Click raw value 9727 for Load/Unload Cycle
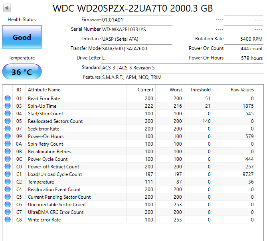267x241 pixels. coord(248,174)
